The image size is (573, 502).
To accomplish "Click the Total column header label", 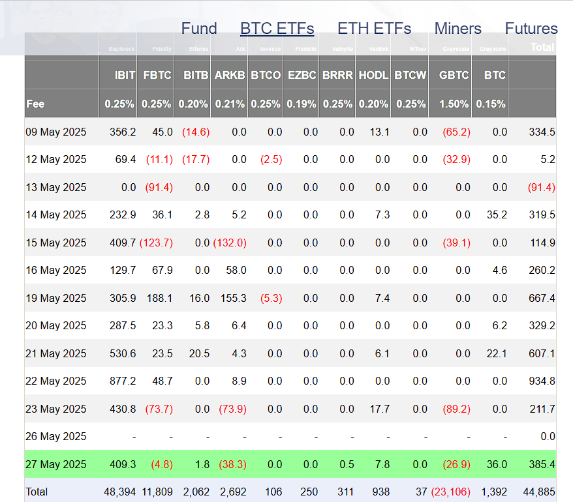I will [x=543, y=47].
